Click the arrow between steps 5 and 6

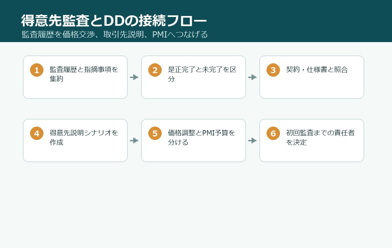click(x=253, y=141)
